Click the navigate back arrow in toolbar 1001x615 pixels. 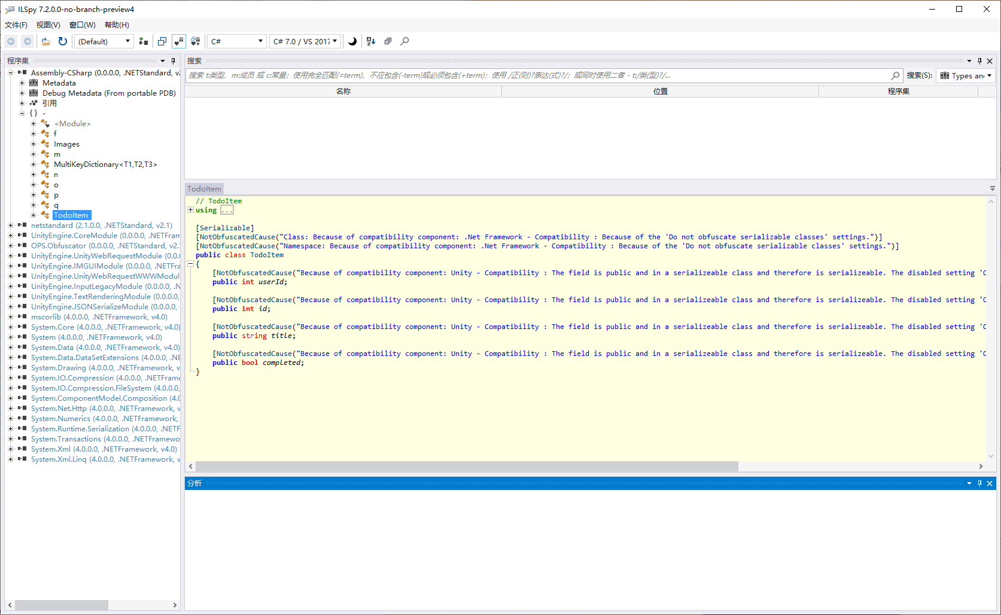click(11, 41)
